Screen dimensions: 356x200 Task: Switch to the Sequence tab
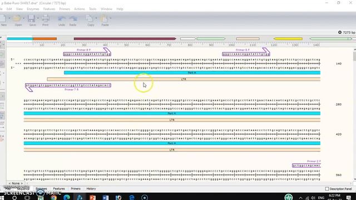(23, 189)
